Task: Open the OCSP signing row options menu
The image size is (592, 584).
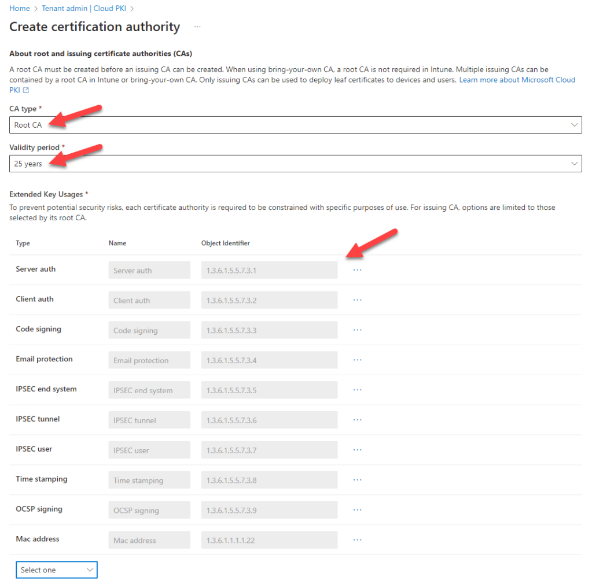Action: (x=357, y=509)
